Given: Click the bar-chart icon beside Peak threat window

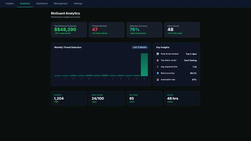Looking at the screenshot, I should 158,54.
